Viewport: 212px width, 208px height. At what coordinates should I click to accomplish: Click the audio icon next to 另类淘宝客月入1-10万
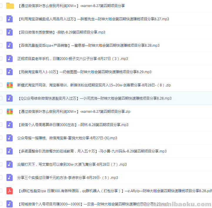point(10,72)
